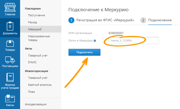Select the Документы clipboard icon
The image size is (180, 109).
click(10, 26)
